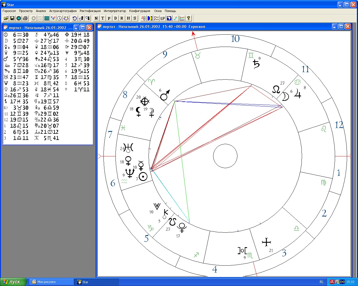Click the пуск Start button
The width and height of the screenshot is (358, 286).
click(x=13, y=282)
